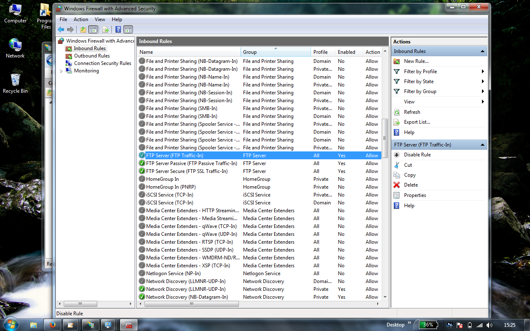Click the Up one level folder icon
Image resolution: width=530 pixels, height=331 pixels.
[x=83, y=29]
